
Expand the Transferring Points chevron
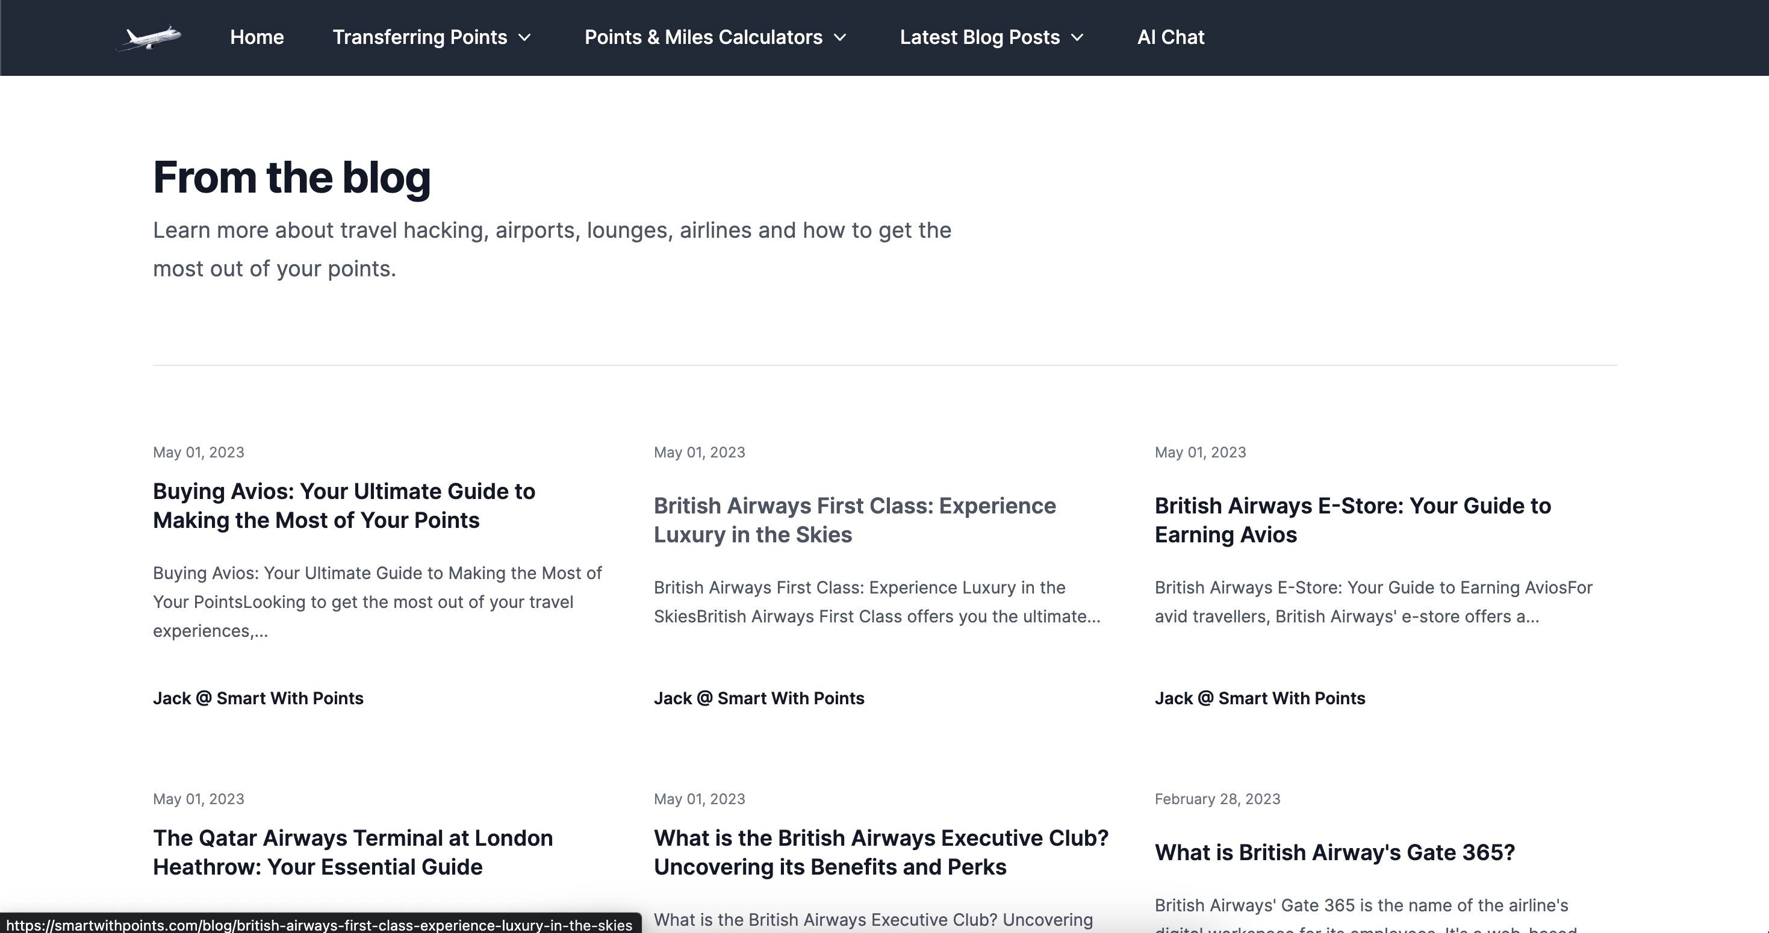pos(524,38)
